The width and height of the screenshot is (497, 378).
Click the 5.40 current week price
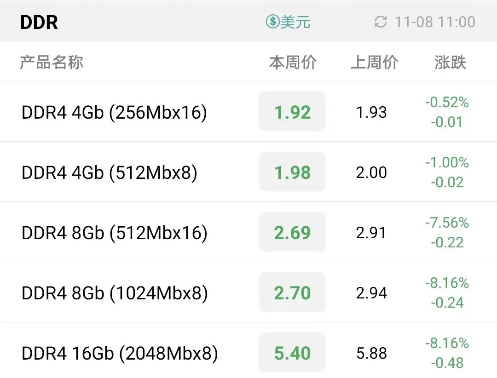point(292,352)
